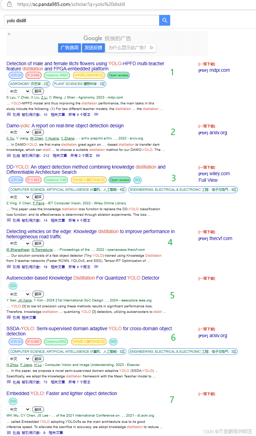Click the 广告选项 ad options button
Viewport: 256px width, 436px height.
pyautogui.click(x=69, y=48)
